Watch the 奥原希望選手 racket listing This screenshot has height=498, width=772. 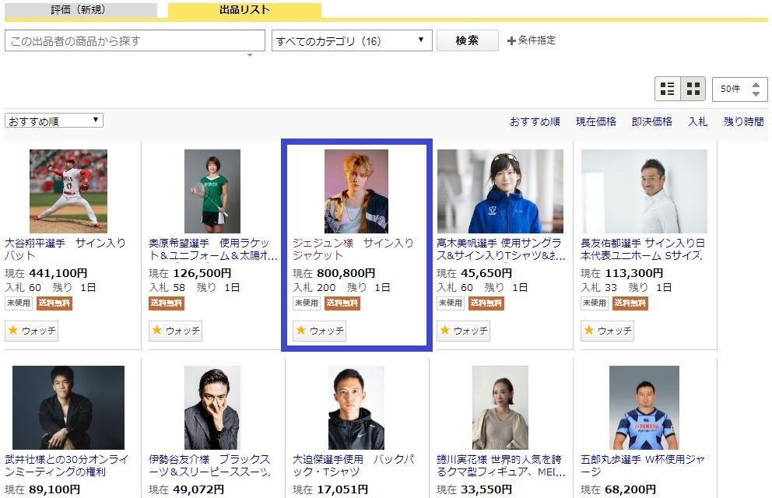[x=175, y=331]
